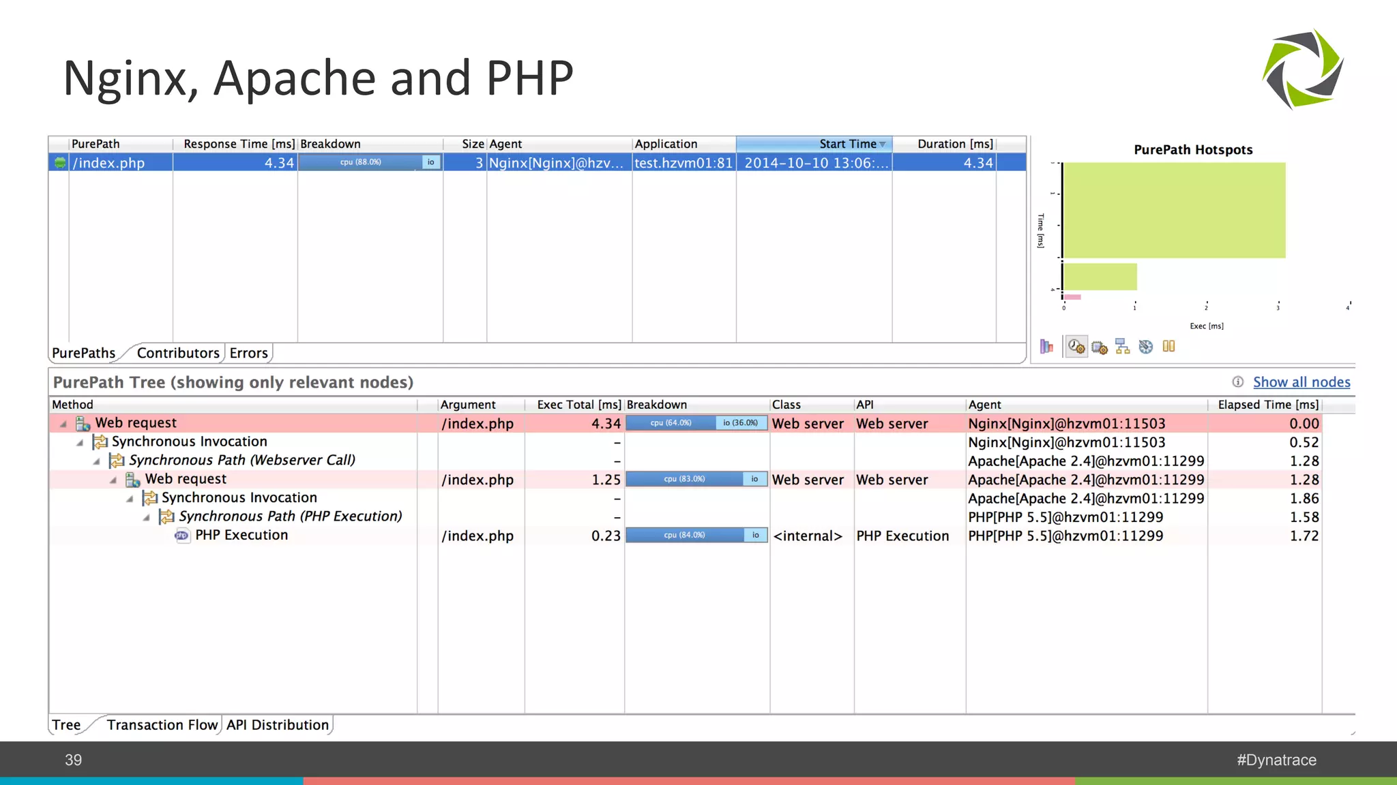The image size is (1397, 785).
Task: Click the Application column header
Action: [x=684, y=144]
